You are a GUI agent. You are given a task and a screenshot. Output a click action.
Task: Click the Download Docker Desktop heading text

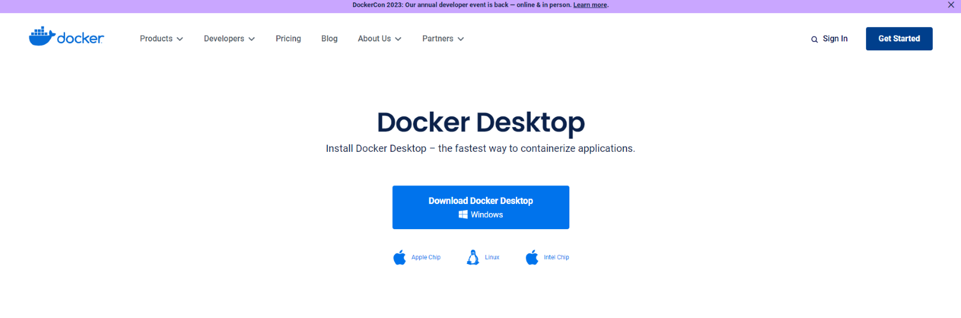480,201
